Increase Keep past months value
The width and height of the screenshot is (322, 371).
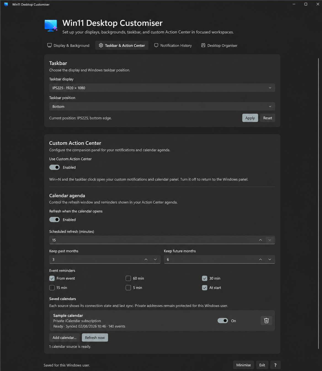click(146, 259)
